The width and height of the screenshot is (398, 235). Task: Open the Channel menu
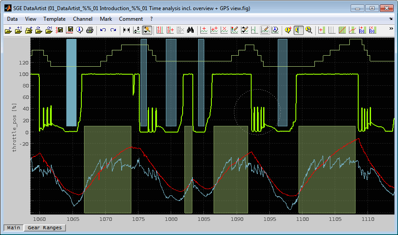click(83, 19)
